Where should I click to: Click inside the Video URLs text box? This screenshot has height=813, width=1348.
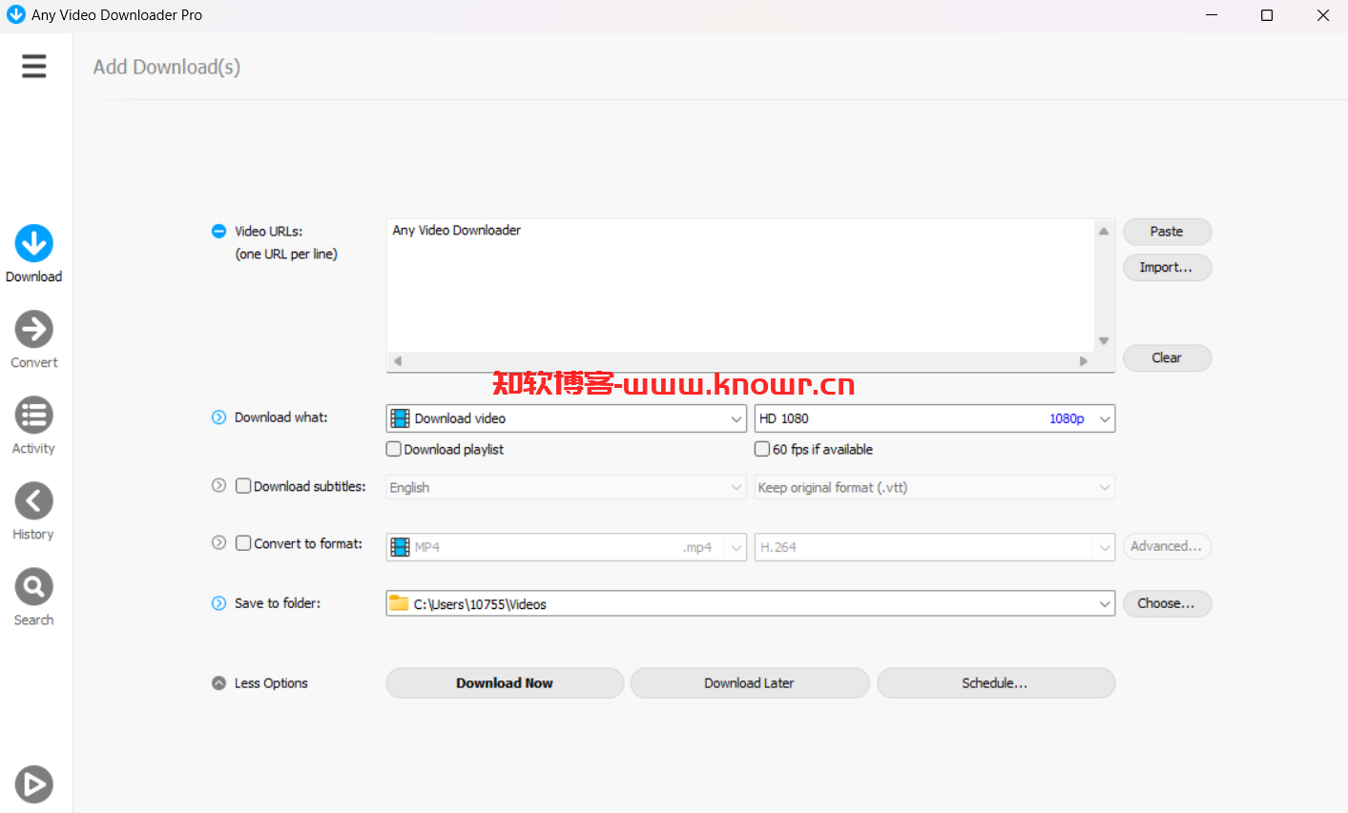coord(740,286)
